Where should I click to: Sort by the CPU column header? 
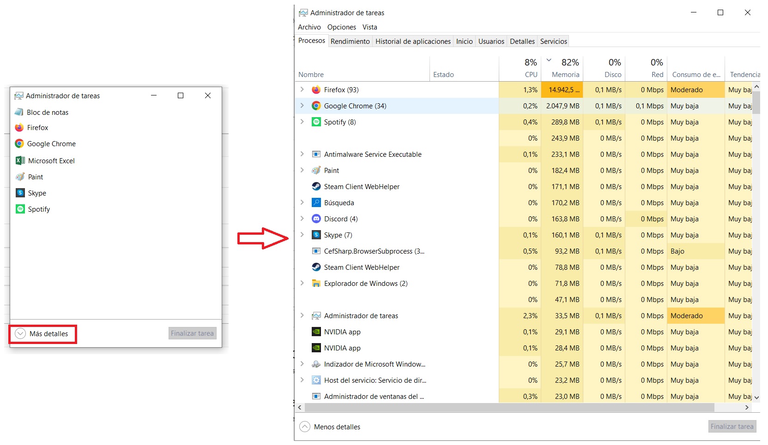pos(520,68)
